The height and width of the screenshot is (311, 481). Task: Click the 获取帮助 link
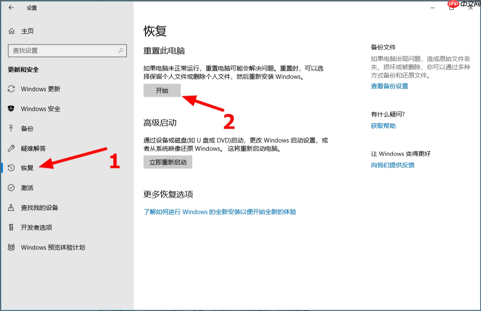click(x=382, y=126)
